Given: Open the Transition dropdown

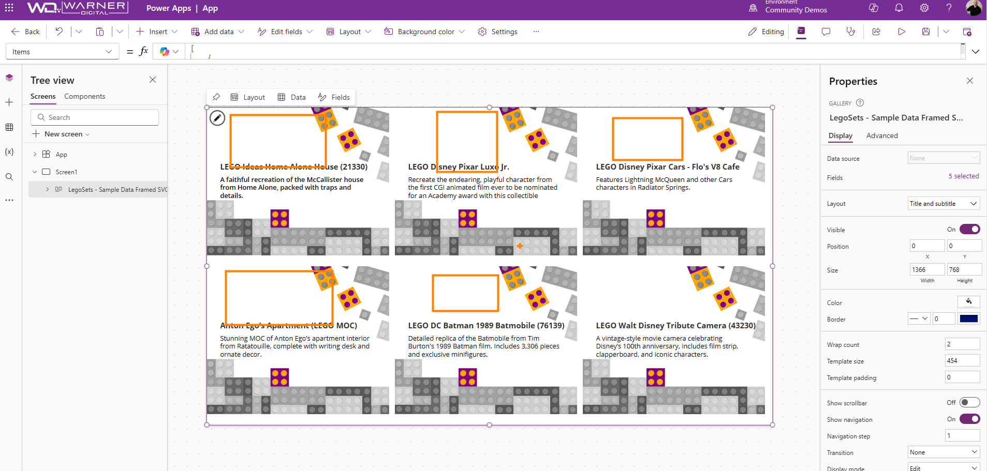Looking at the screenshot, I should pyautogui.click(x=944, y=452).
